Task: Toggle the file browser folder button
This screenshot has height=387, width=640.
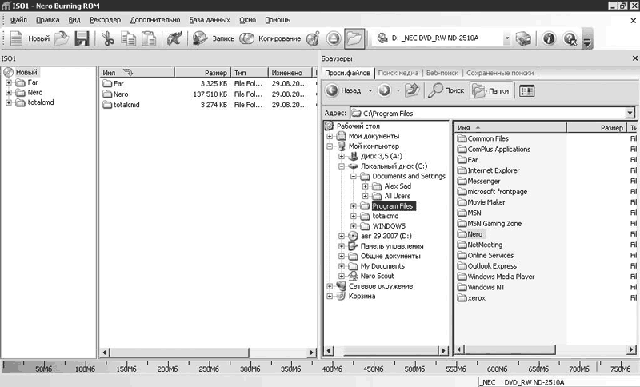Action: (354, 38)
